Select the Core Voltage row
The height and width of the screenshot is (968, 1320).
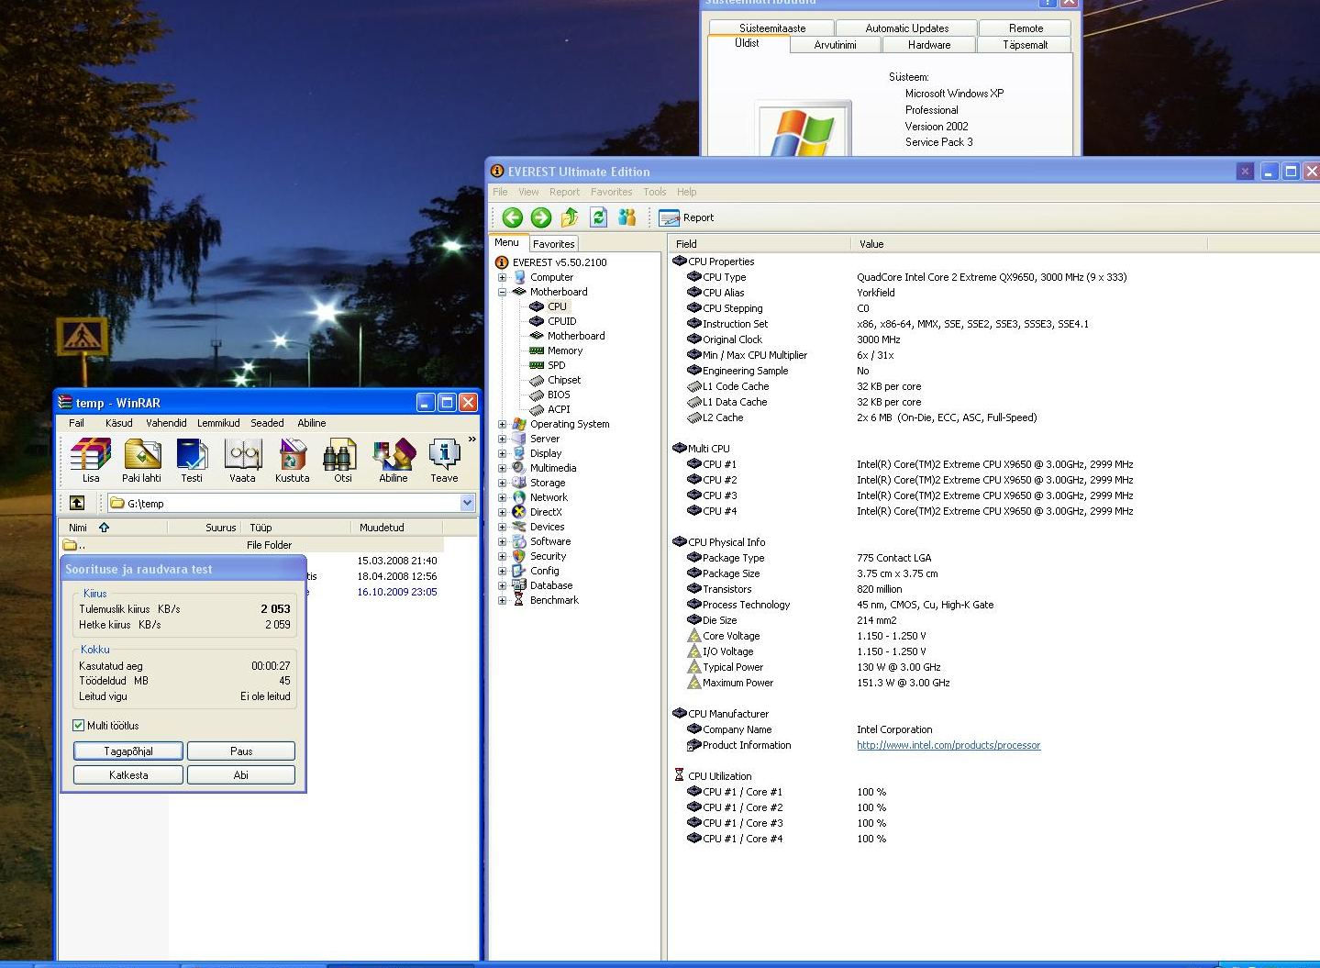[807, 636]
